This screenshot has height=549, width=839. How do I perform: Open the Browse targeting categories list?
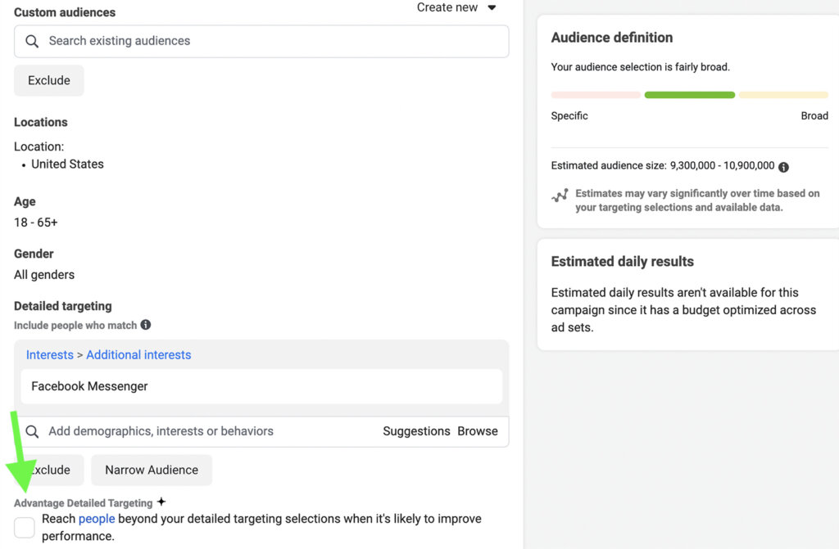point(478,430)
